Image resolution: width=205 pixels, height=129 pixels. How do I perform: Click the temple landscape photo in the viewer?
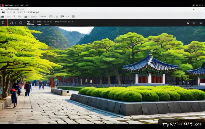click(x=102, y=75)
